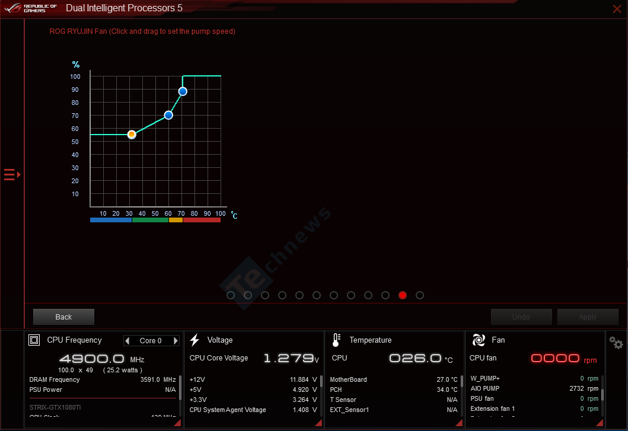Expand the Fan panel corner triangle

(600, 423)
